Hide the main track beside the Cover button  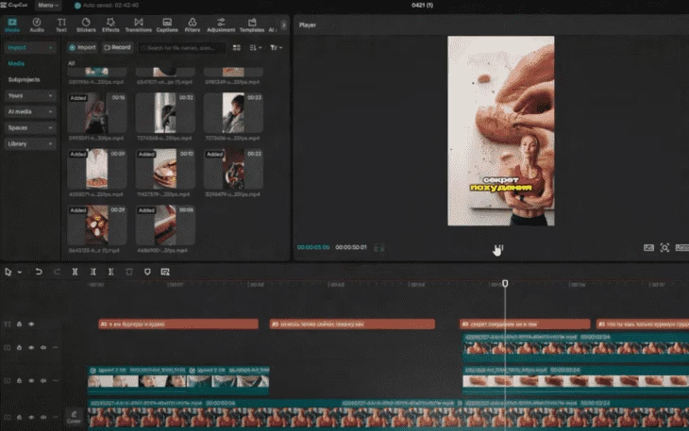pyautogui.click(x=31, y=417)
